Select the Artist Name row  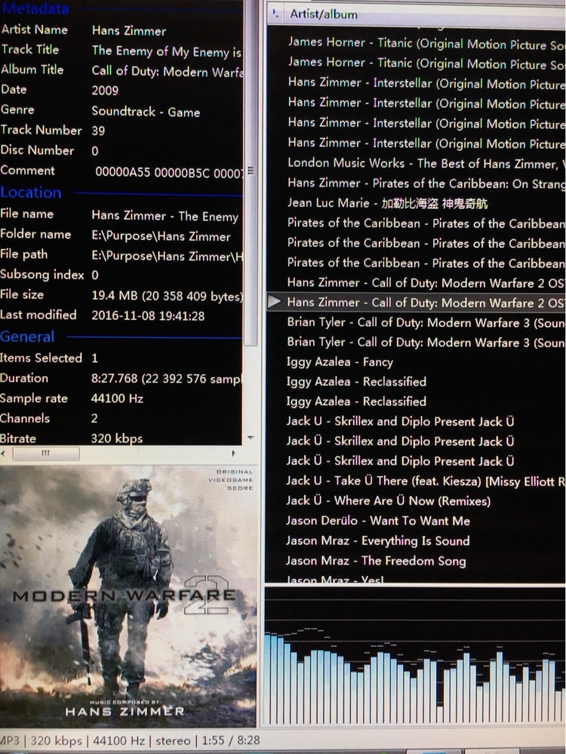click(x=122, y=30)
